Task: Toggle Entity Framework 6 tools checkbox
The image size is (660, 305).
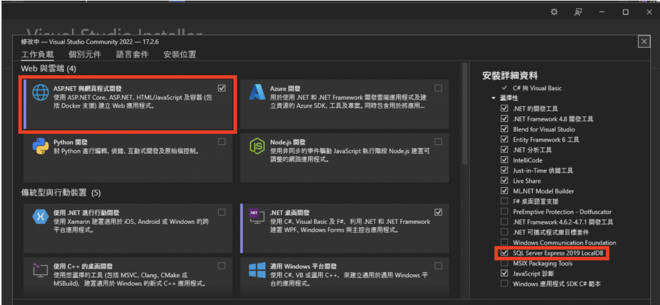Action: [x=504, y=140]
